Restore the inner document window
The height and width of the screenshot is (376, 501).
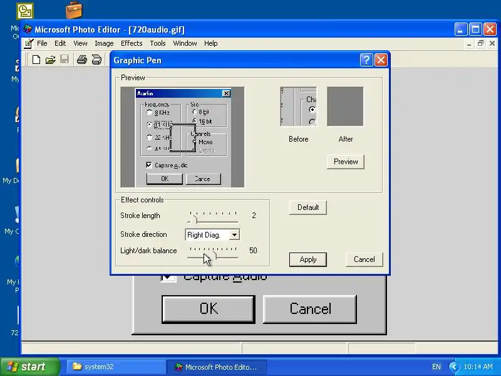click(480, 43)
